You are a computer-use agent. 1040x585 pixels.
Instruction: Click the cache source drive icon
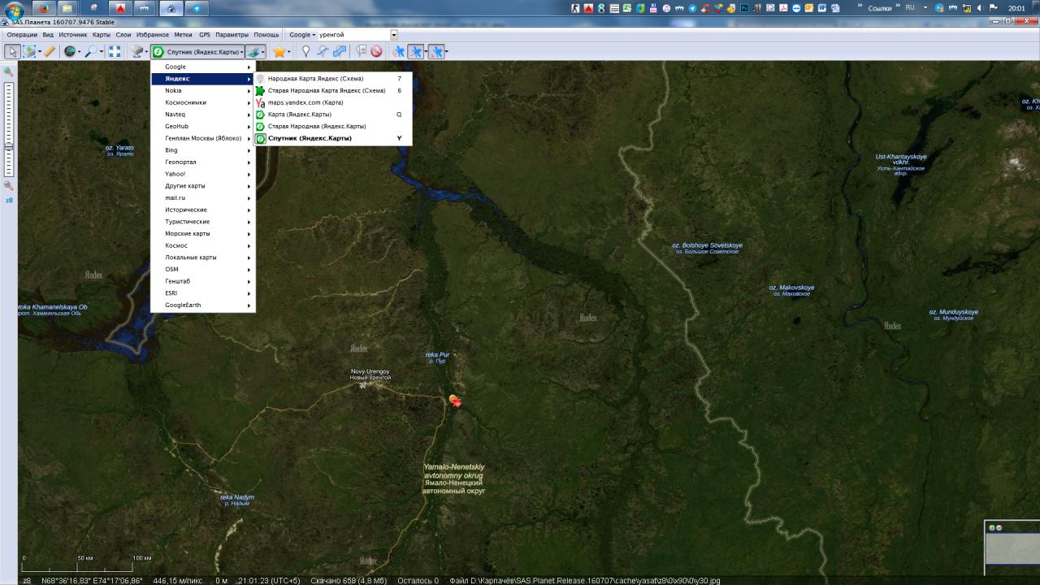point(136,51)
